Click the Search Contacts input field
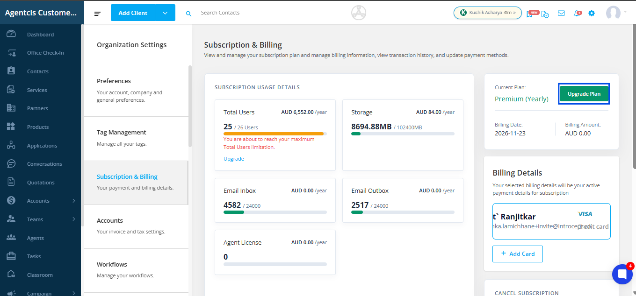This screenshot has width=636, height=296. coord(243,13)
